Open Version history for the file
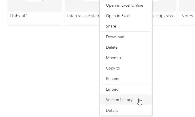Viewport: 195px width, 117px height. (x=119, y=100)
